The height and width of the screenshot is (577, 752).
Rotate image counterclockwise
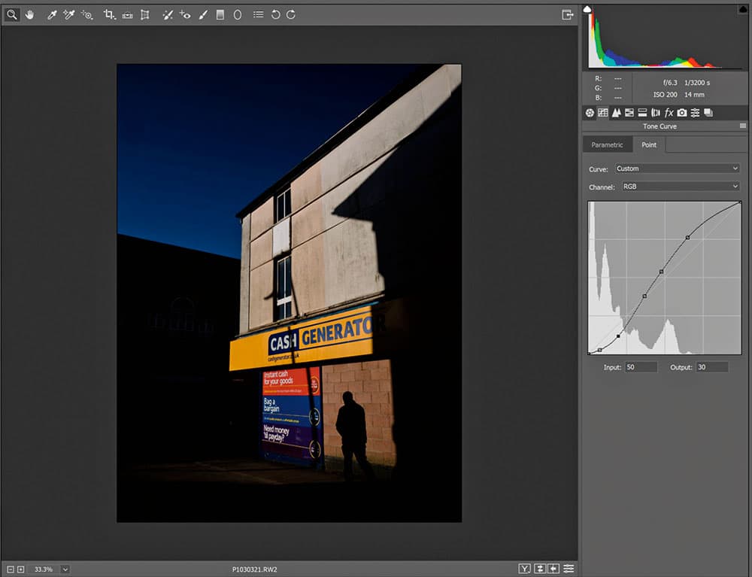pyautogui.click(x=275, y=14)
